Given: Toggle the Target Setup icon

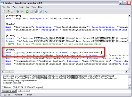Looking at the screenshot, I should pyautogui.click(x=37, y=12).
